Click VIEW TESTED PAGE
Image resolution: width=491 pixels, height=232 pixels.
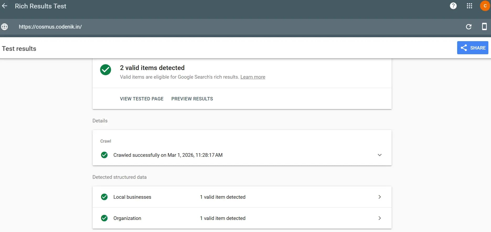(142, 99)
